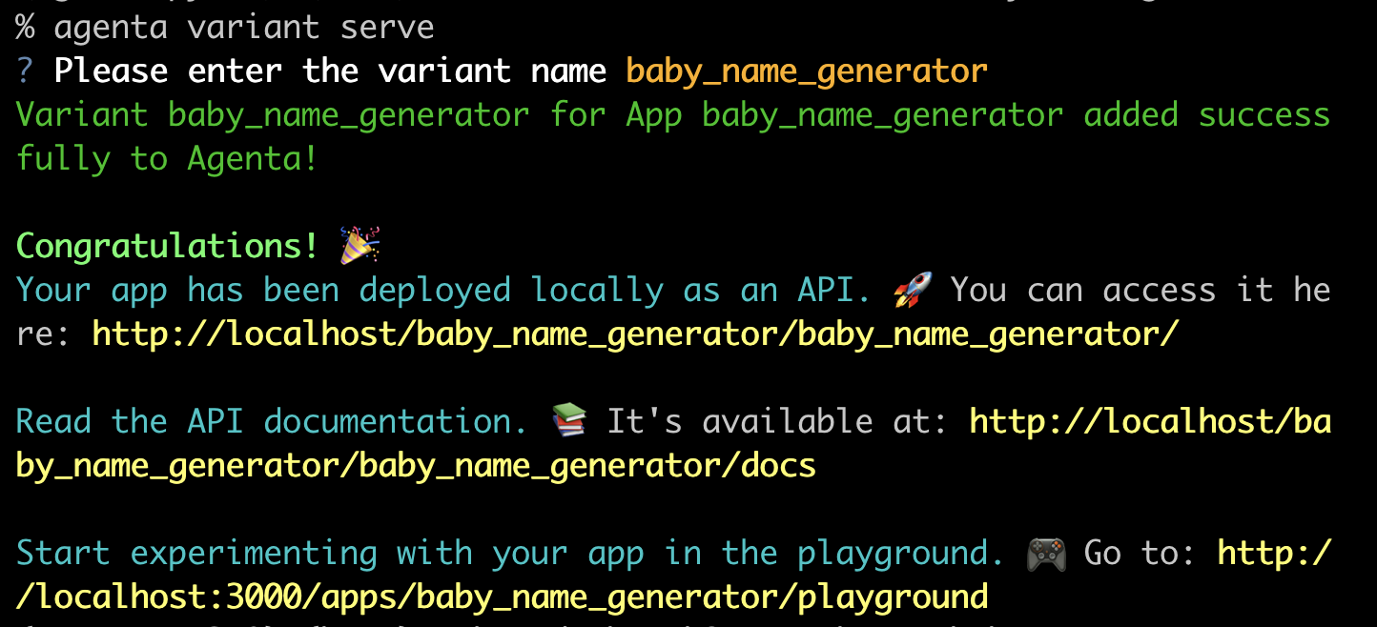Click the bold Congratulations heading text
The width and height of the screenshot is (1377, 627).
tap(164, 245)
